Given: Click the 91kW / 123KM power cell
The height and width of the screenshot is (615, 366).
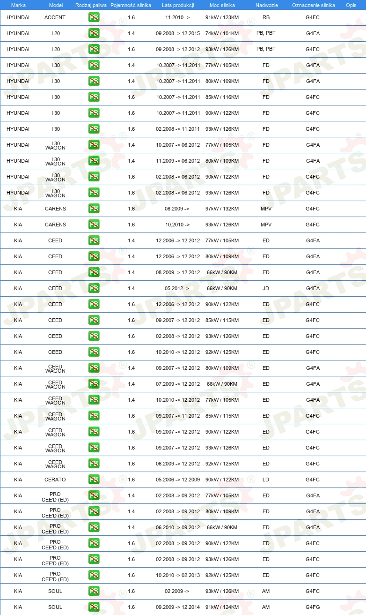Looking at the screenshot, I should (x=222, y=17).
